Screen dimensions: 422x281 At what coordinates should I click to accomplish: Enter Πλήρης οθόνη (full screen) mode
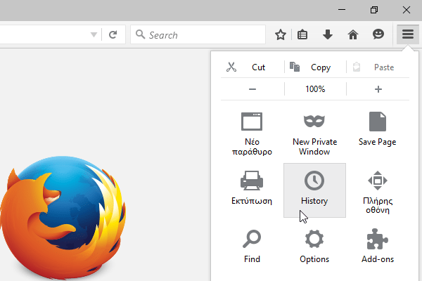tap(377, 192)
